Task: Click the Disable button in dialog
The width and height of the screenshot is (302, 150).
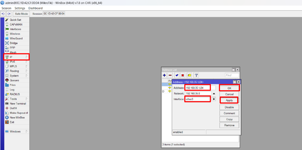Action: tap(229, 107)
